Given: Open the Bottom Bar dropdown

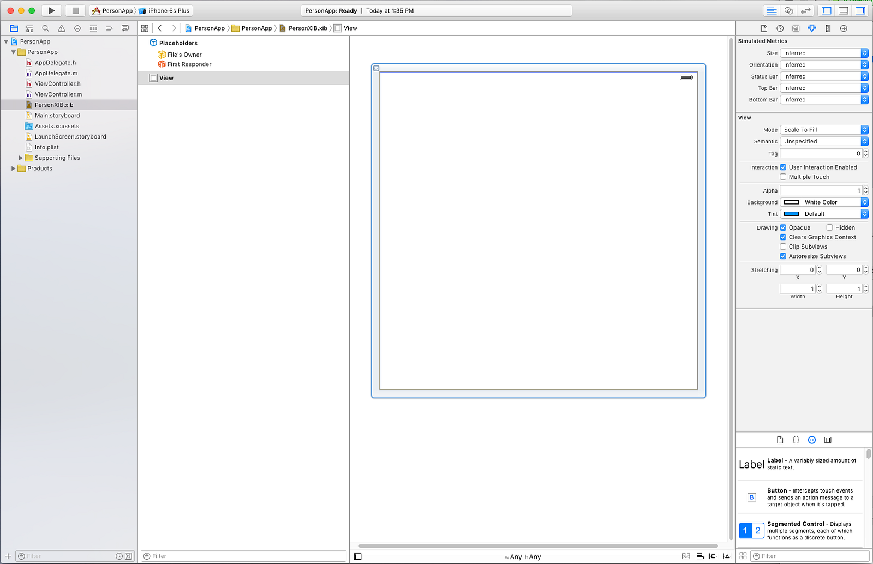Looking at the screenshot, I should (x=824, y=100).
